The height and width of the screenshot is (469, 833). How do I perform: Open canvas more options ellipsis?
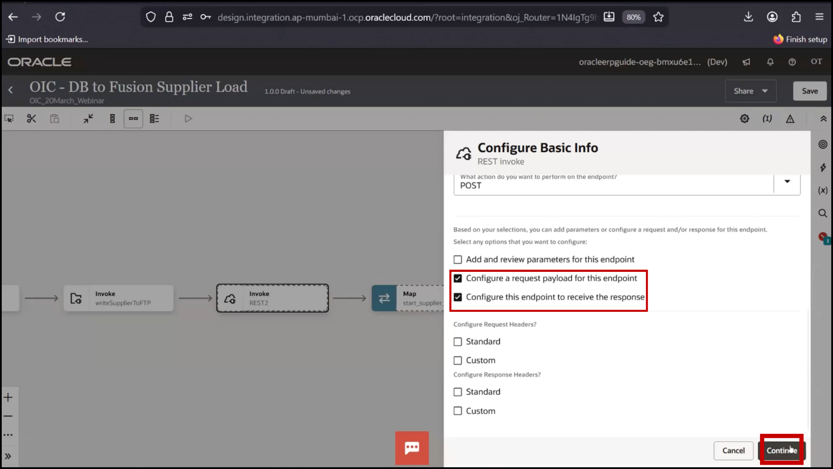coord(8,435)
